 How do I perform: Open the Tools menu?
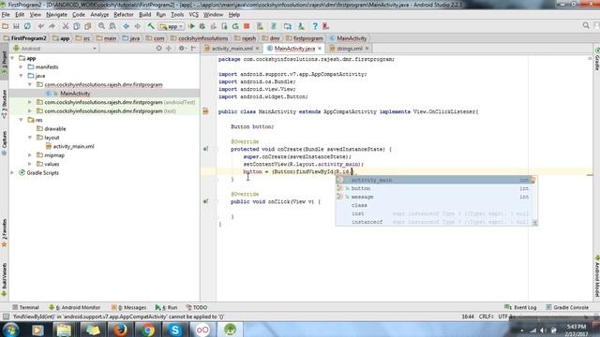(x=177, y=15)
